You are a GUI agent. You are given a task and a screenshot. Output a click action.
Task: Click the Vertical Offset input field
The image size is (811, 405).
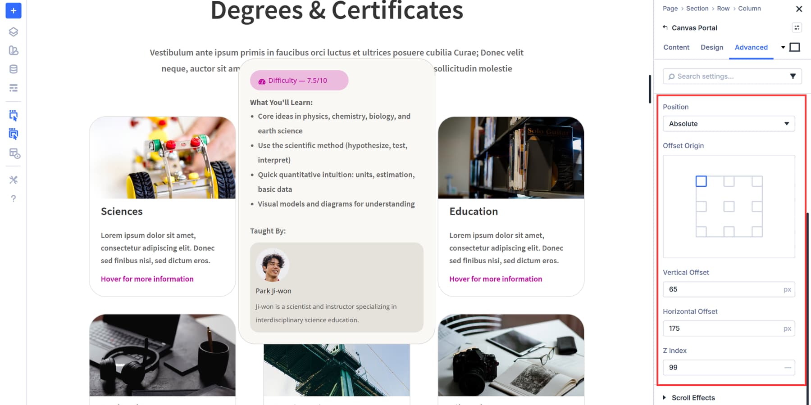click(x=729, y=289)
